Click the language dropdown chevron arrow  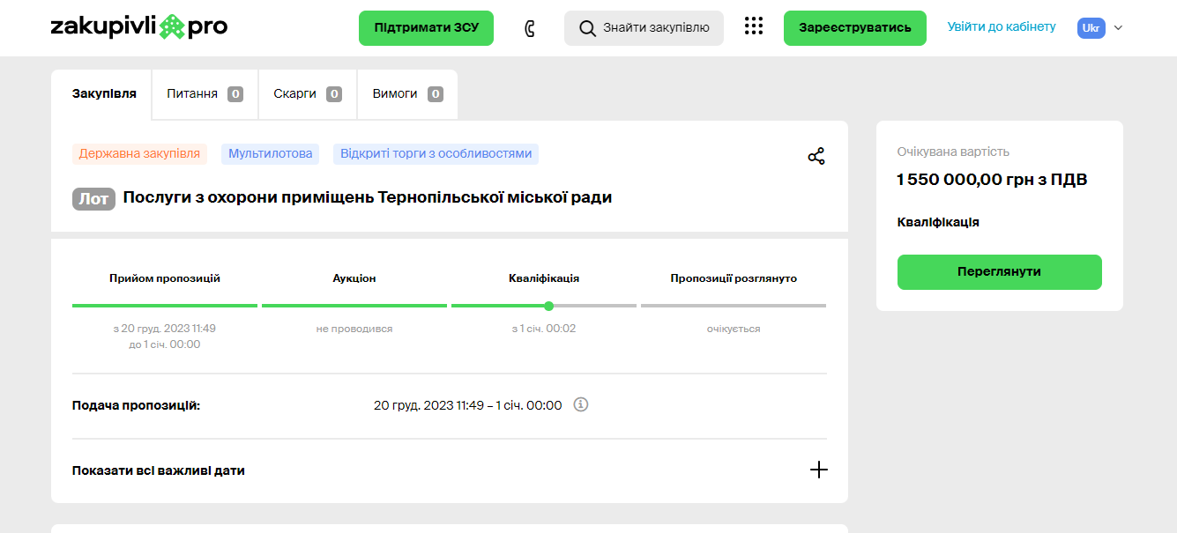click(x=1119, y=28)
